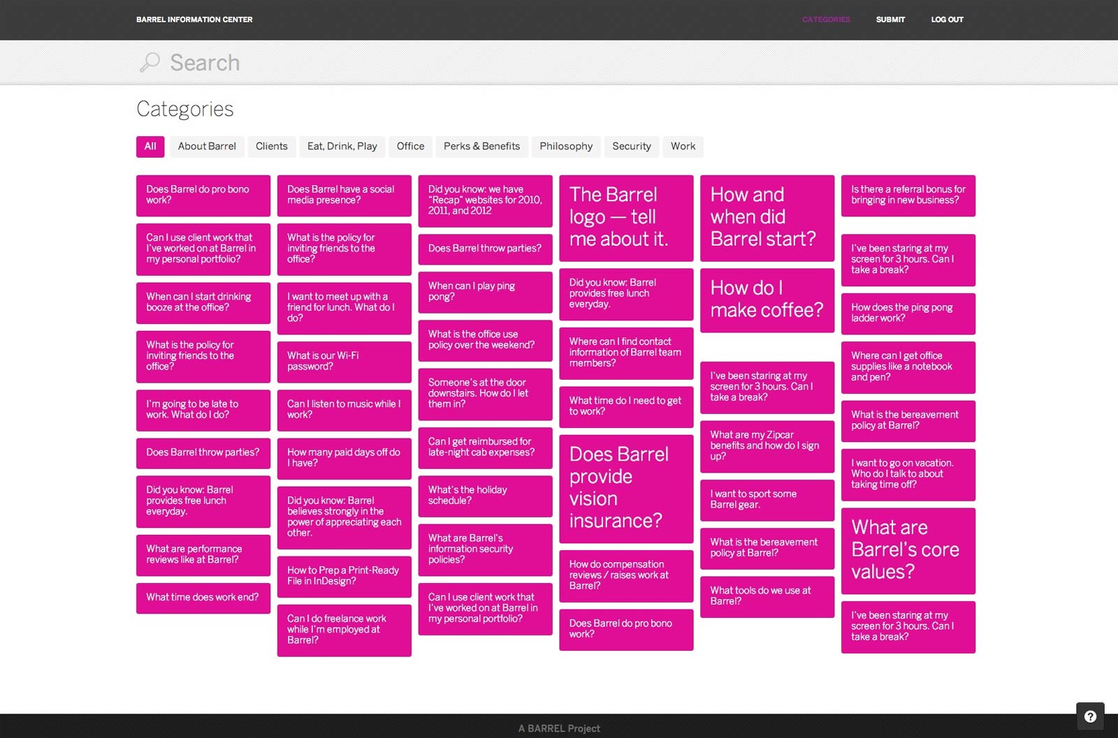Open 'Can I listen to music while I work?' card
This screenshot has height=738, width=1118.
tap(344, 410)
